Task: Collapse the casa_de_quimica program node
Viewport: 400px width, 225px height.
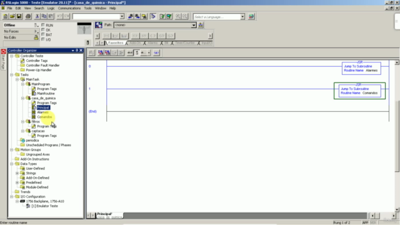Action: coord(22,98)
